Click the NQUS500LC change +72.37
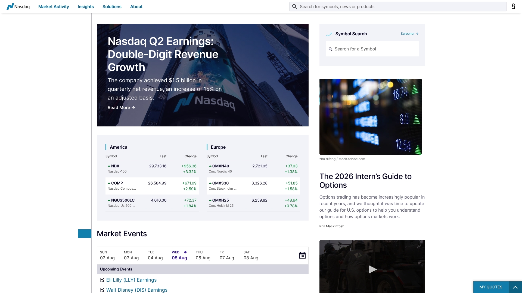522x293 pixels. pyautogui.click(x=190, y=200)
